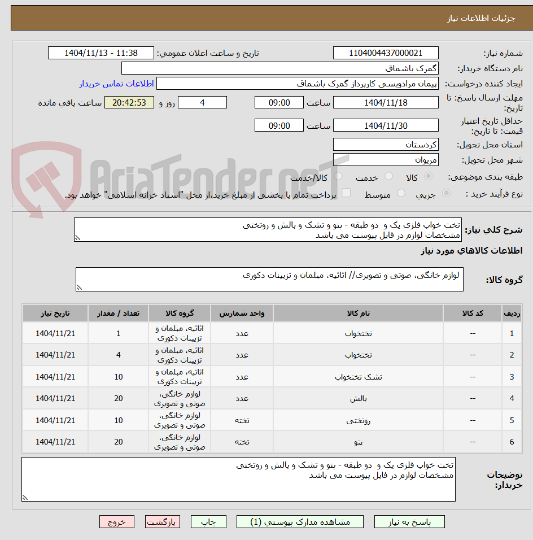Click the پتو item cell
This screenshot has height=540, width=533.
(x=358, y=442)
